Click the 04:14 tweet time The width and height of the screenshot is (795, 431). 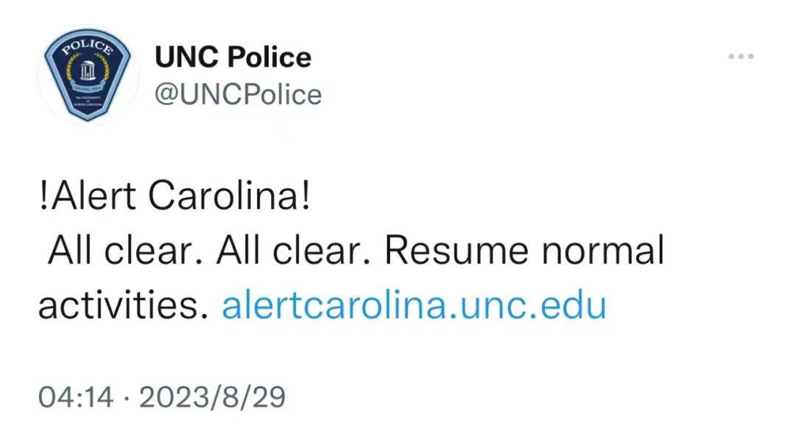pos(76,397)
